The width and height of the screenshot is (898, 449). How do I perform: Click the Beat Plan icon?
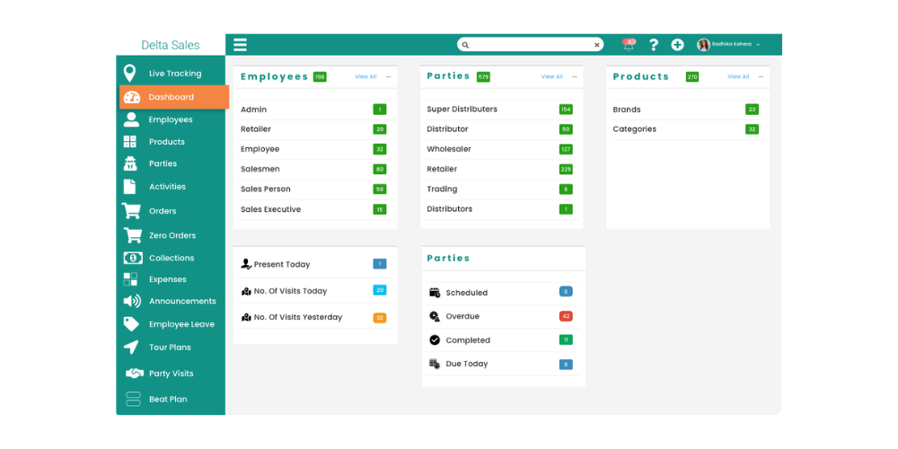[133, 400]
